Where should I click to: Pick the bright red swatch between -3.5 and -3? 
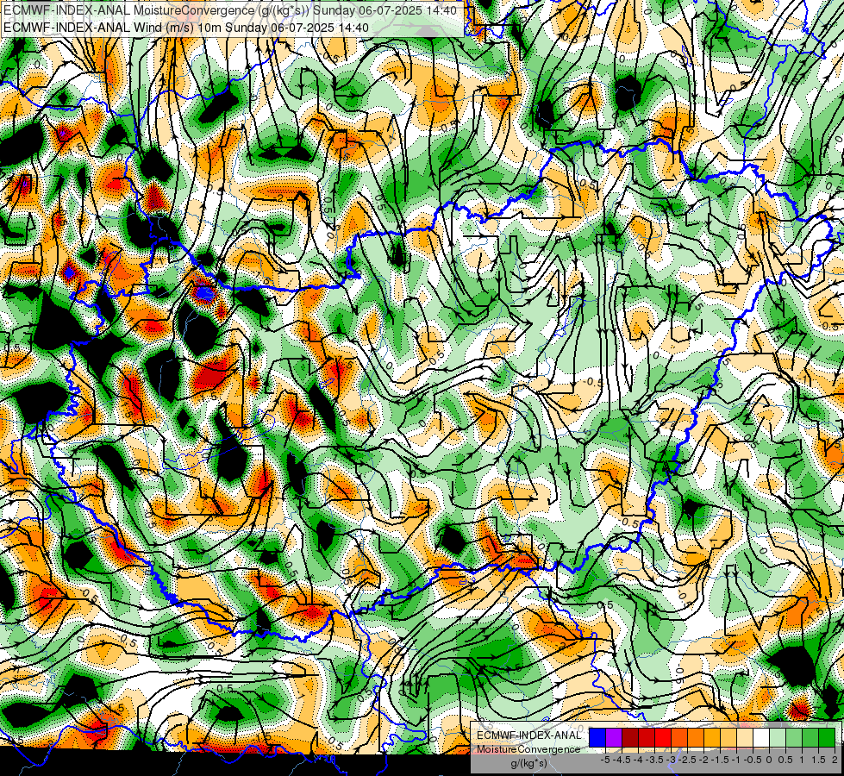tap(663, 738)
